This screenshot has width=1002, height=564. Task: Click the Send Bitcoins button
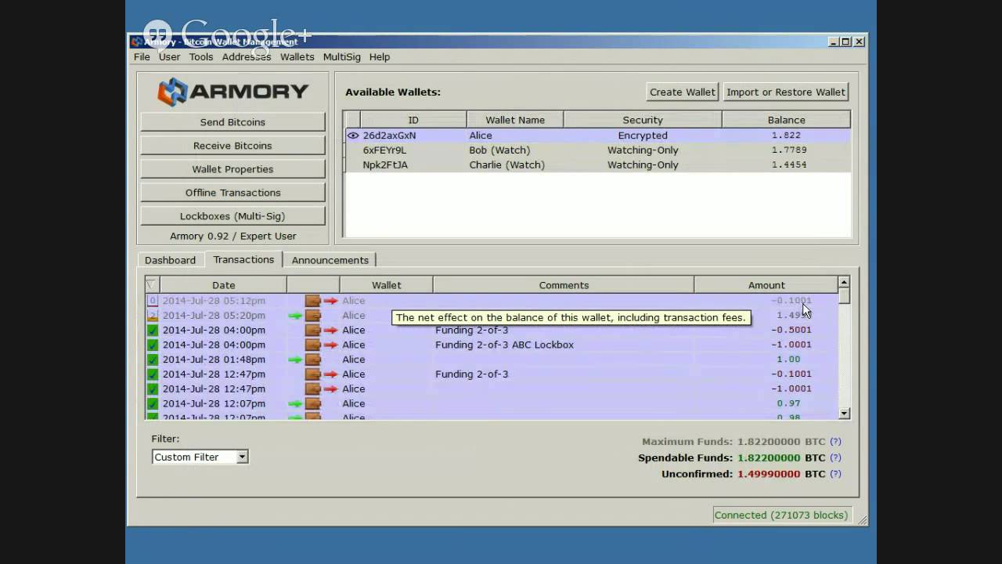tap(232, 122)
